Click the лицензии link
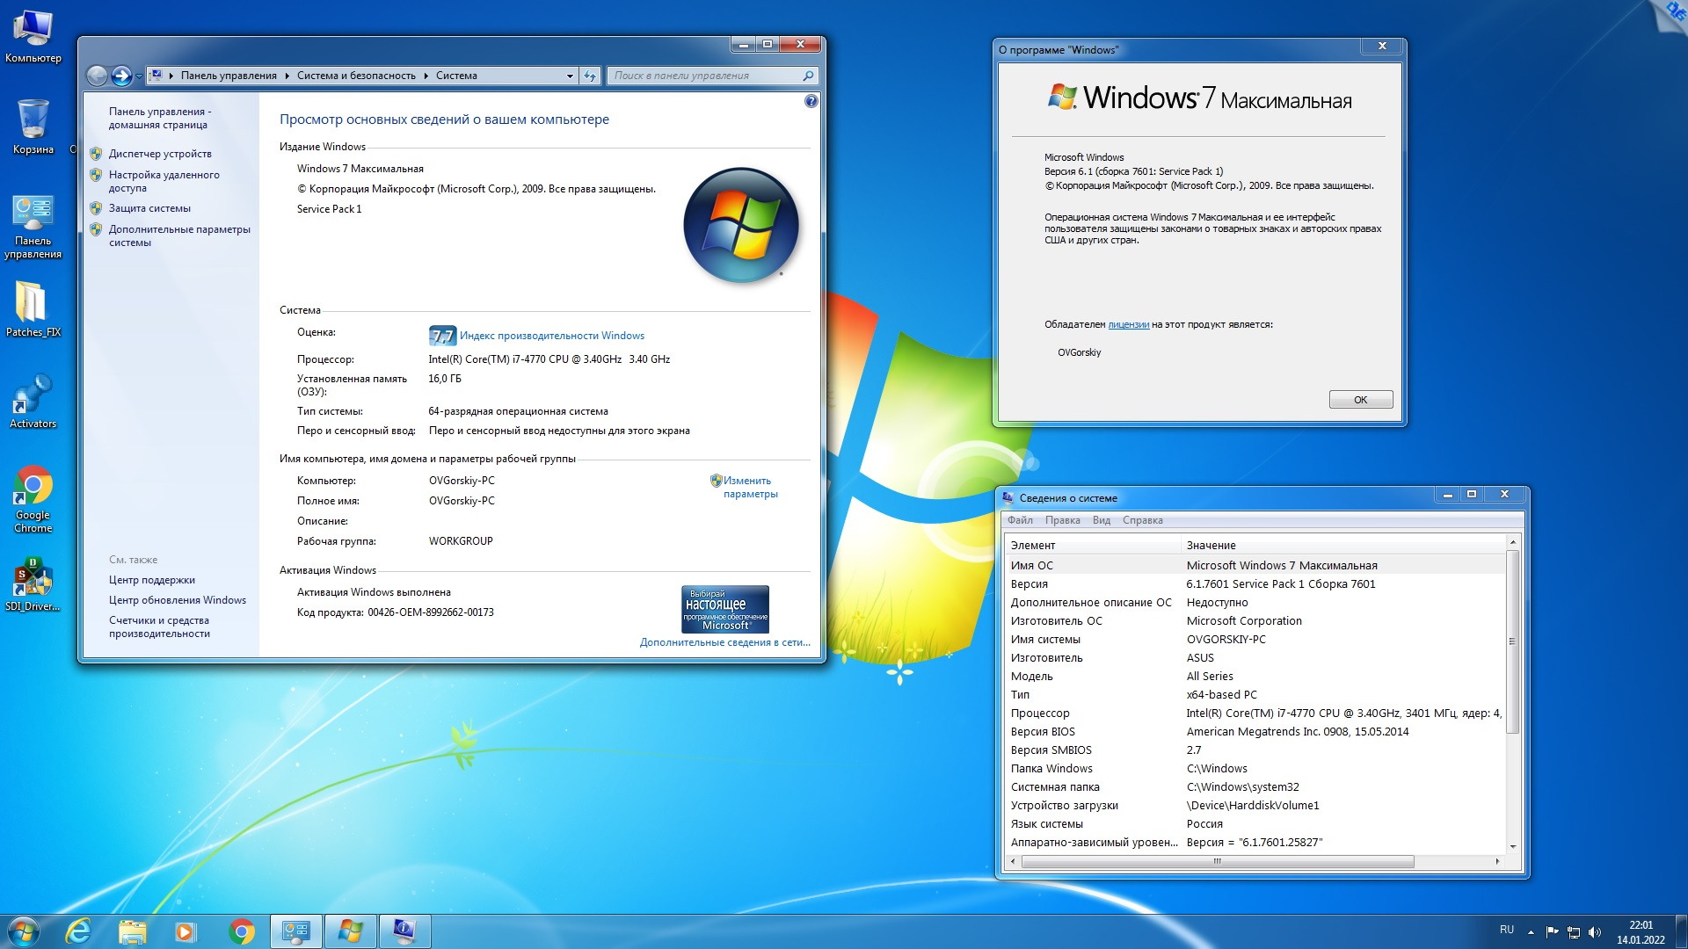 pyautogui.click(x=1128, y=324)
